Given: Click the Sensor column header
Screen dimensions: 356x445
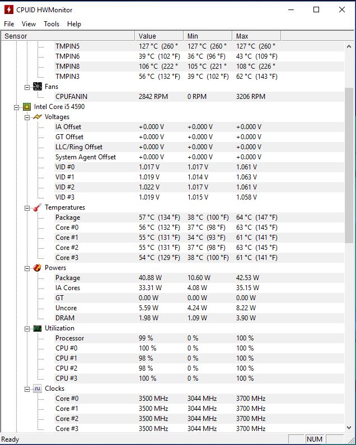Looking at the screenshot, I should tap(68, 36).
